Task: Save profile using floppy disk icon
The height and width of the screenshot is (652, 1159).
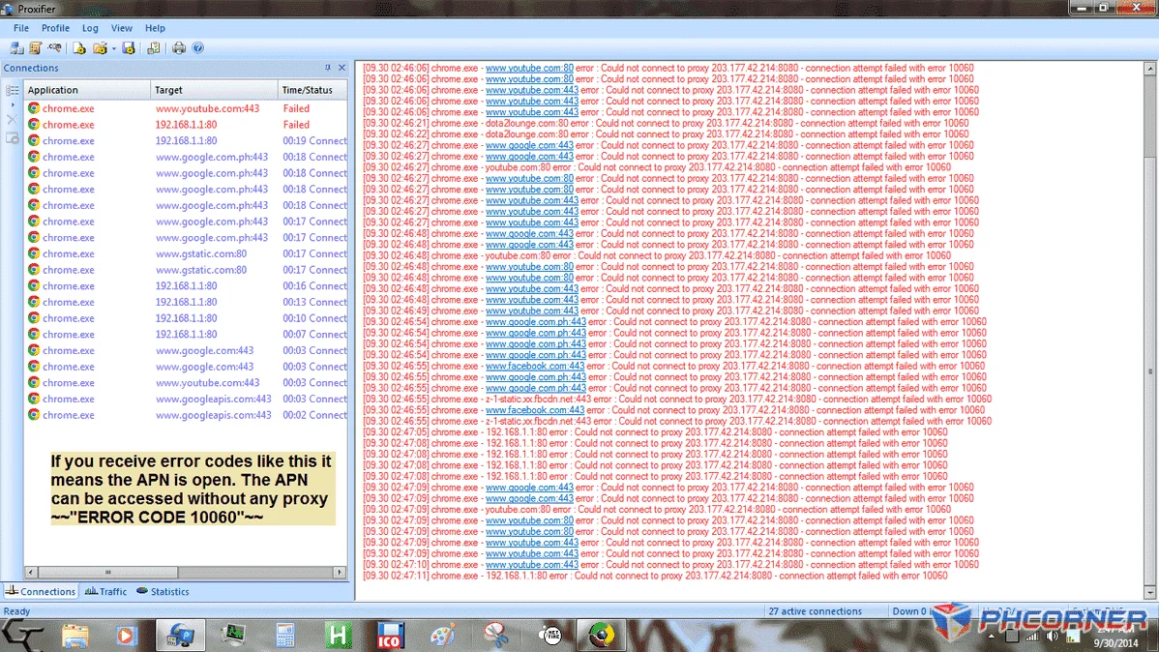Action: pyautogui.click(x=129, y=48)
